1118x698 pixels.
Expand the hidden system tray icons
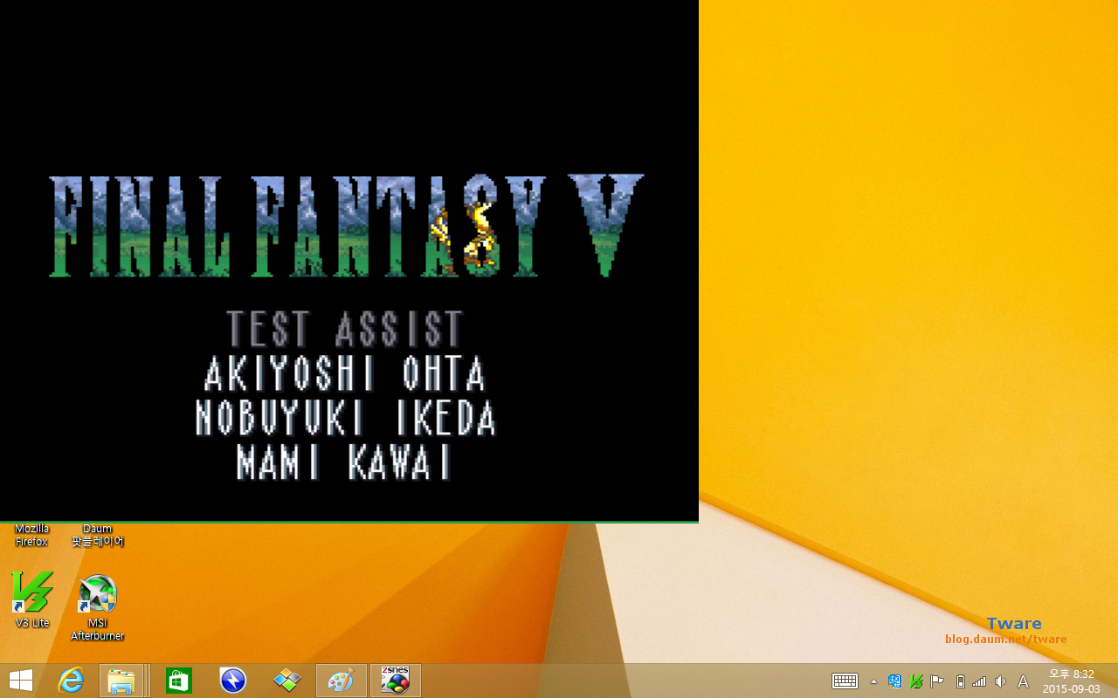pos(873,681)
